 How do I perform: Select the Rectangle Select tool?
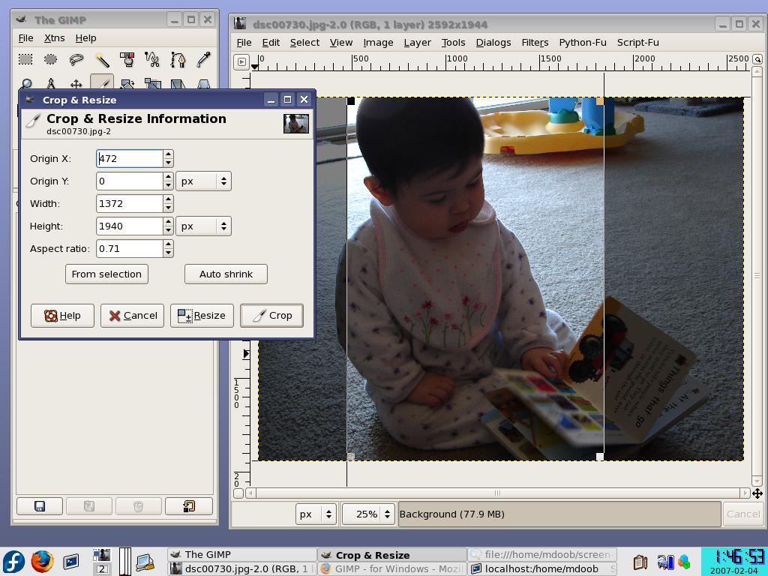coord(25,59)
